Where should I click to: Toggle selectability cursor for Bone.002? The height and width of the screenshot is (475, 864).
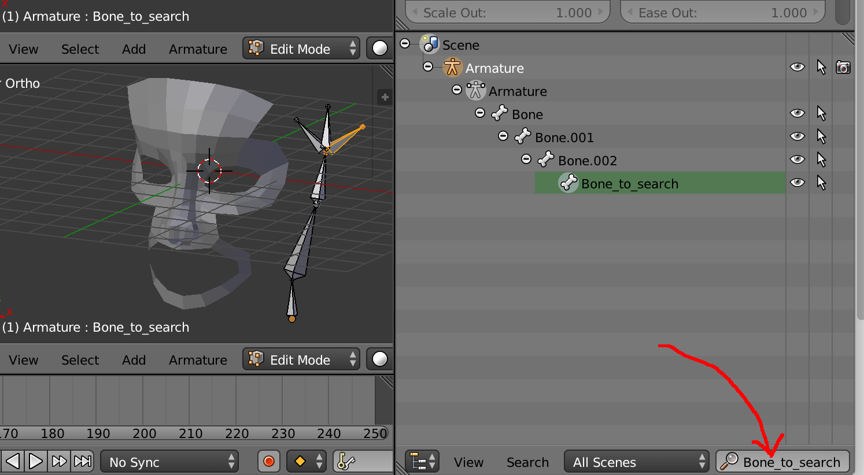(x=821, y=160)
